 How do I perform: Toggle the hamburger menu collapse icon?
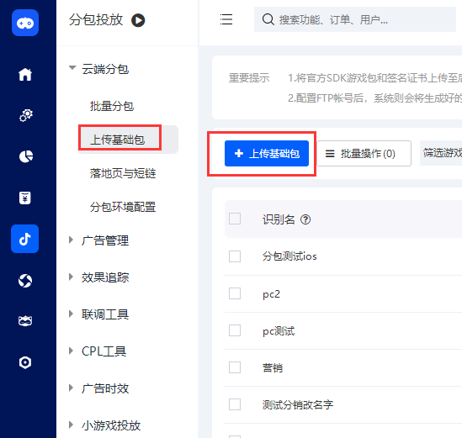coord(226,19)
